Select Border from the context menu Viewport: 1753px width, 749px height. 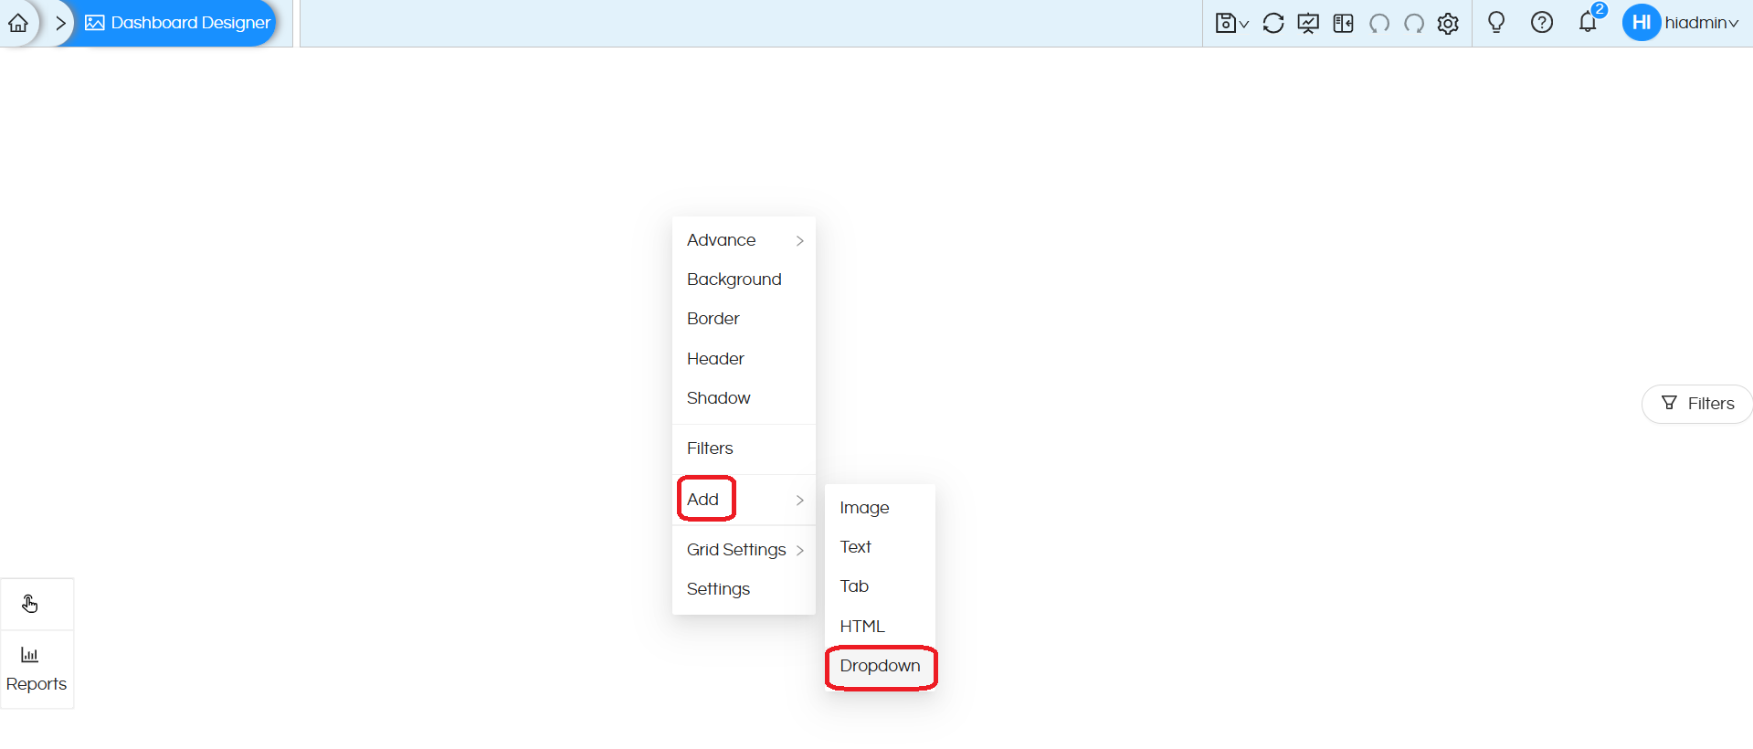(744, 319)
